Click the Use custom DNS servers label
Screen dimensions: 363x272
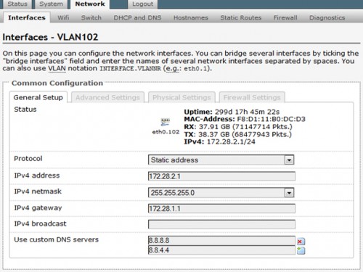[56, 240]
